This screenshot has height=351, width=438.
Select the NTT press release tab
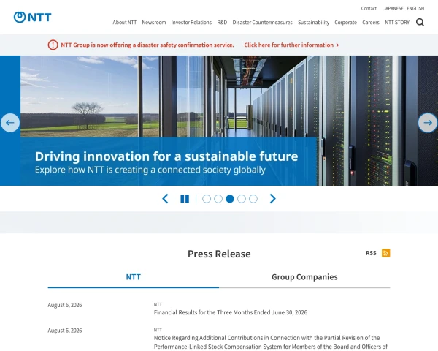pyautogui.click(x=134, y=277)
